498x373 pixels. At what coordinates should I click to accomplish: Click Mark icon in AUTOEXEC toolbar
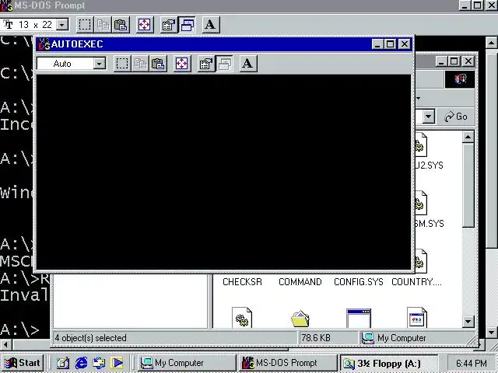(x=122, y=64)
